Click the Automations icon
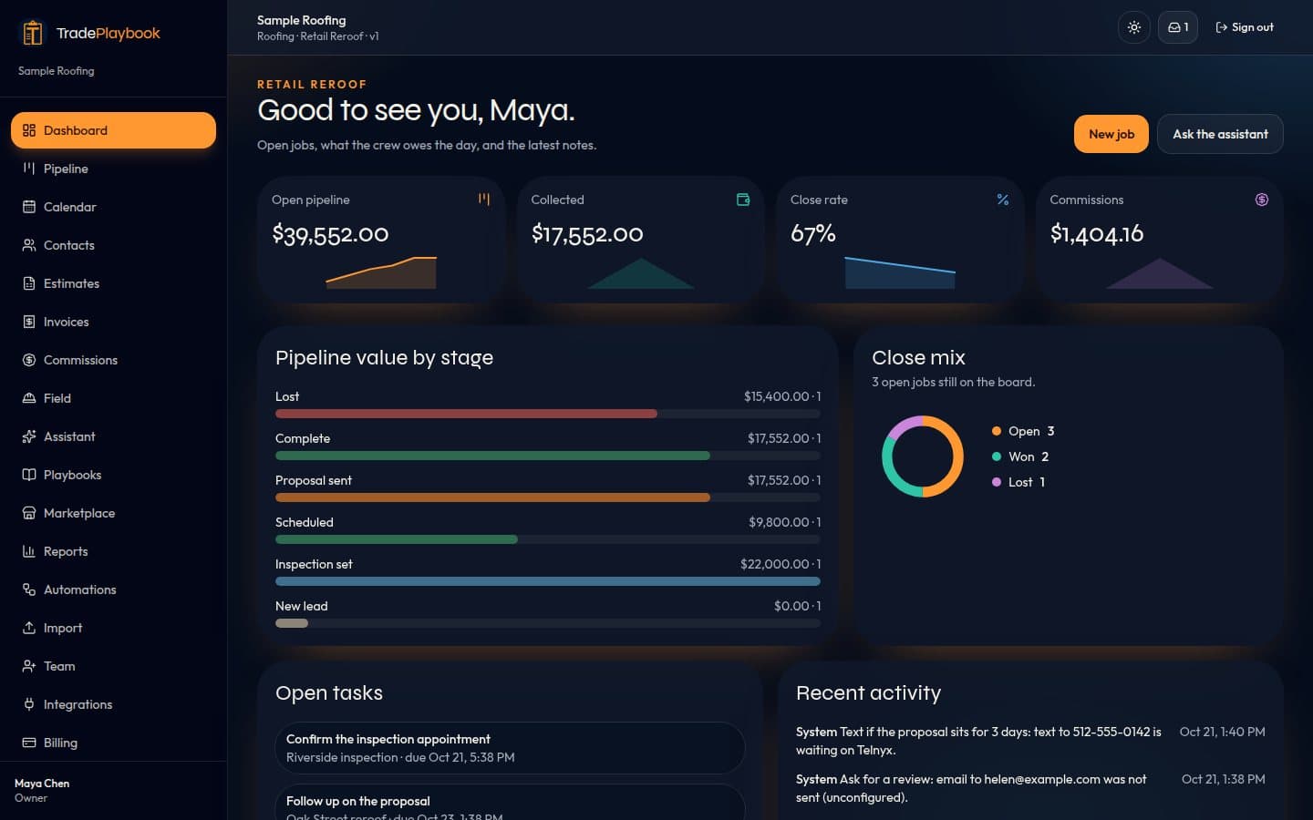 point(29,589)
